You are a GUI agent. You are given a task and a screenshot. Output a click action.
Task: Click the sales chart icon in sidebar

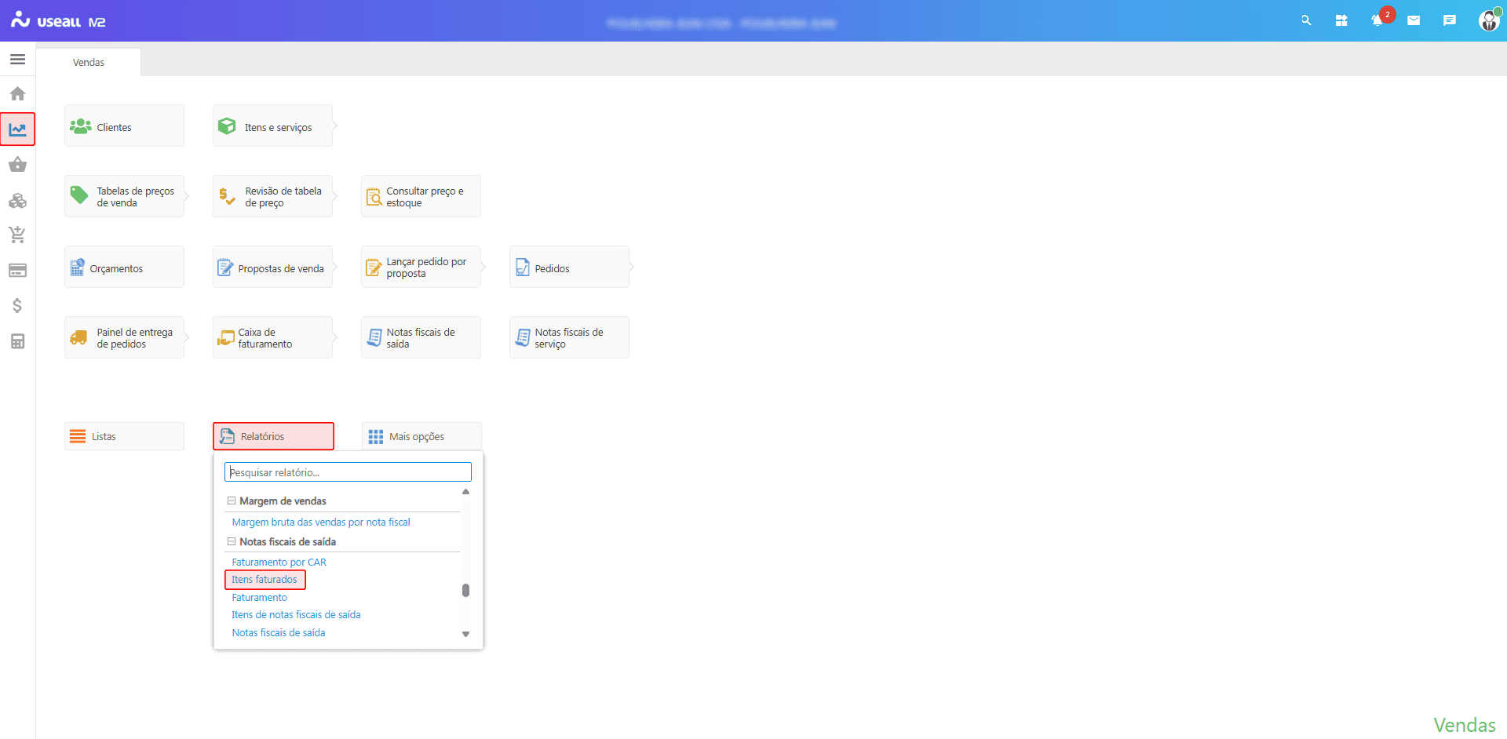[17, 129]
